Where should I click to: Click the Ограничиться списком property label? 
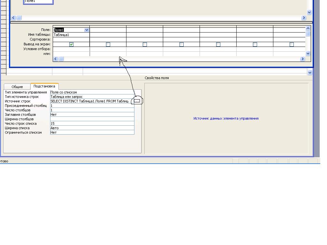coord(23,132)
